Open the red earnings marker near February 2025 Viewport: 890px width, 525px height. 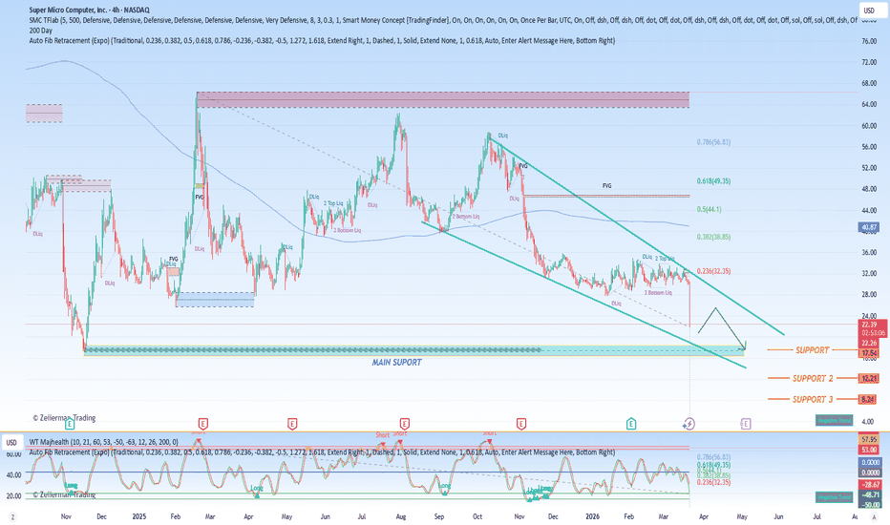pyautogui.click(x=202, y=422)
